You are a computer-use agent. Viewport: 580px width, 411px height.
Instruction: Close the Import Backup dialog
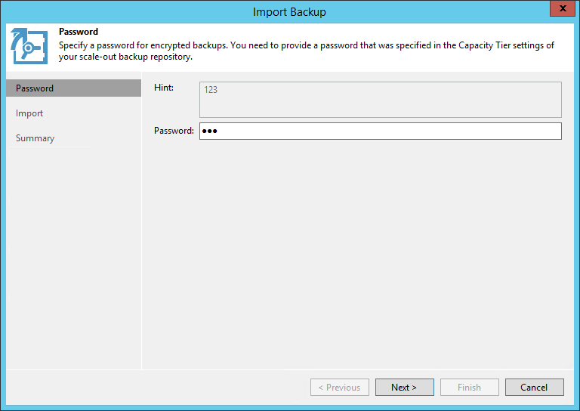pyautogui.click(x=560, y=11)
